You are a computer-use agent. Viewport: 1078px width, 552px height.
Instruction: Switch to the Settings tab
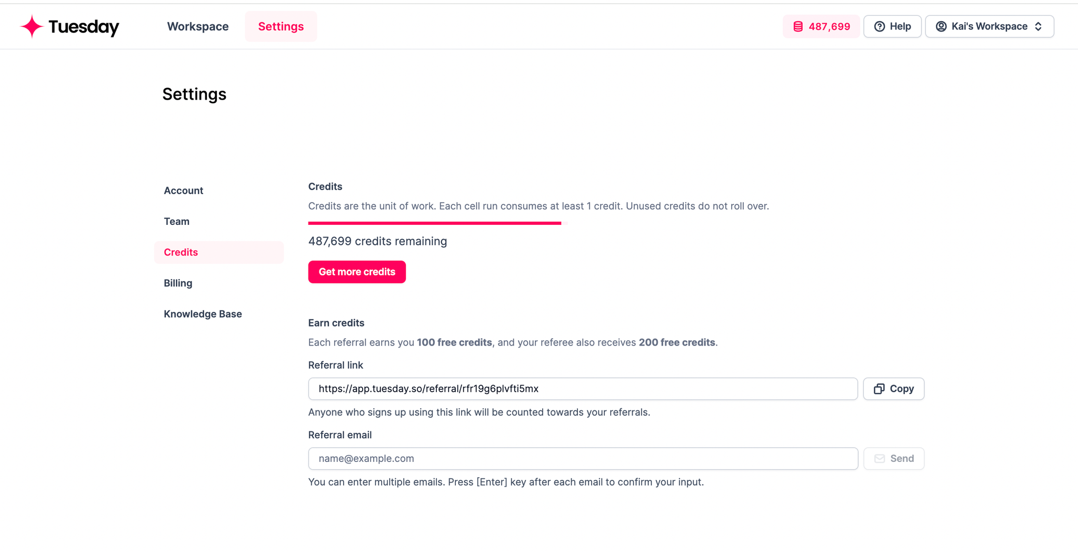(x=281, y=26)
